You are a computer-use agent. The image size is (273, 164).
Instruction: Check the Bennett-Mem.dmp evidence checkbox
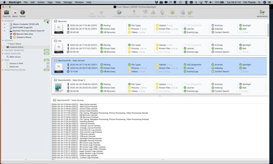[8, 34]
